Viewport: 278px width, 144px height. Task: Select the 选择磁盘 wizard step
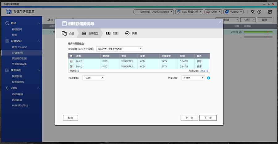[x=90, y=33]
